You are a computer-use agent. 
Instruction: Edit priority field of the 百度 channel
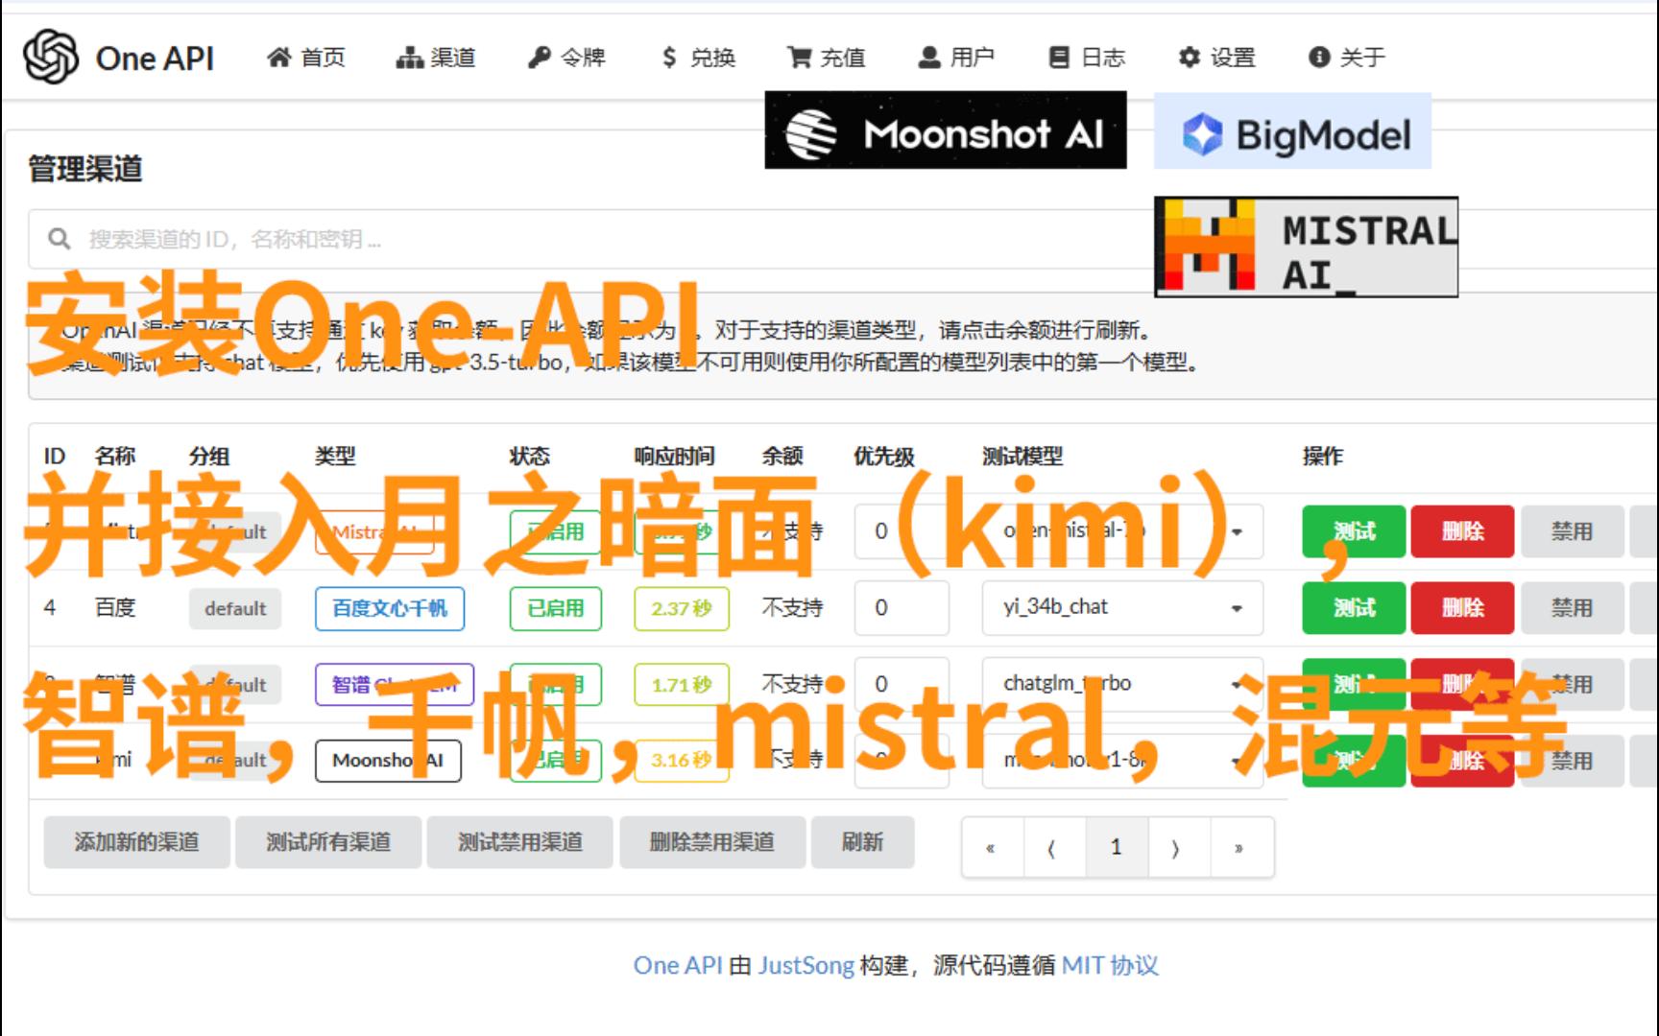tap(902, 607)
